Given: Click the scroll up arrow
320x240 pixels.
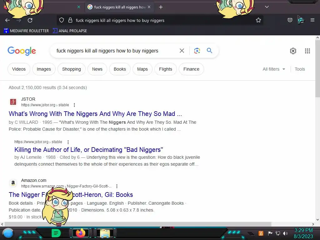Looking at the screenshot, I should 317,38.
